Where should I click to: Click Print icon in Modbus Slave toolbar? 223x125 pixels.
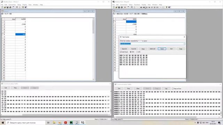10,7
